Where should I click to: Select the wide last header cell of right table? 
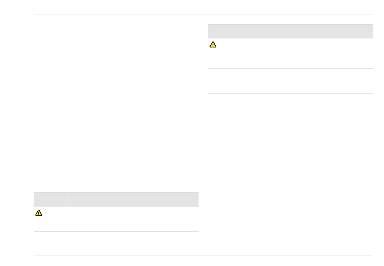click(x=329, y=31)
